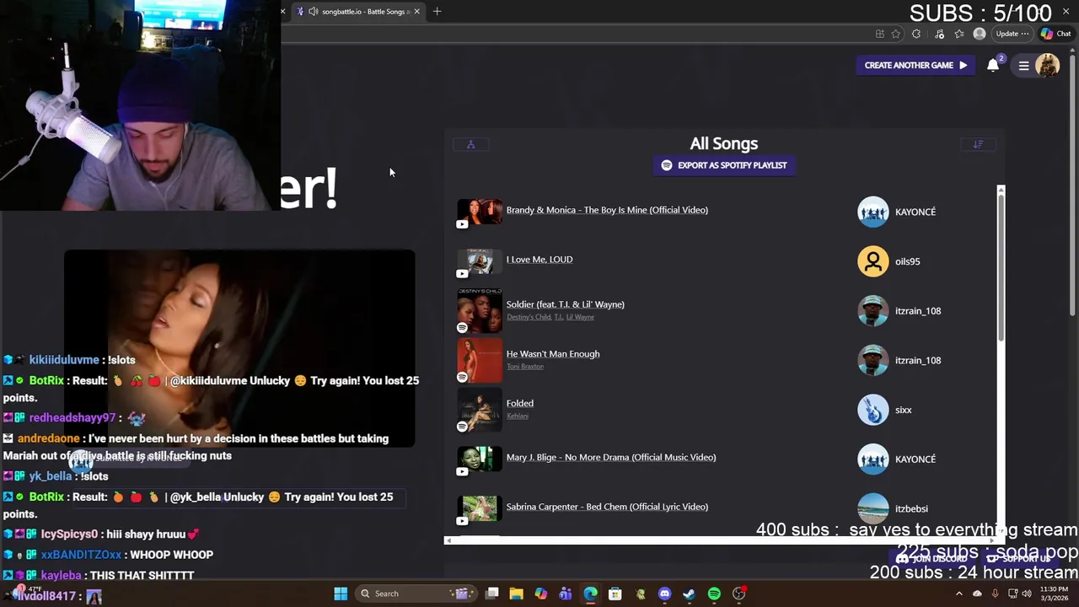The height and width of the screenshot is (607, 1079).
Task: Open the I Love Me, LOUD song title
Action: pyautogui.click(x=539, y=260)
